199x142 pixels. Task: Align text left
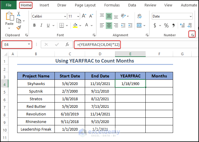102,25
